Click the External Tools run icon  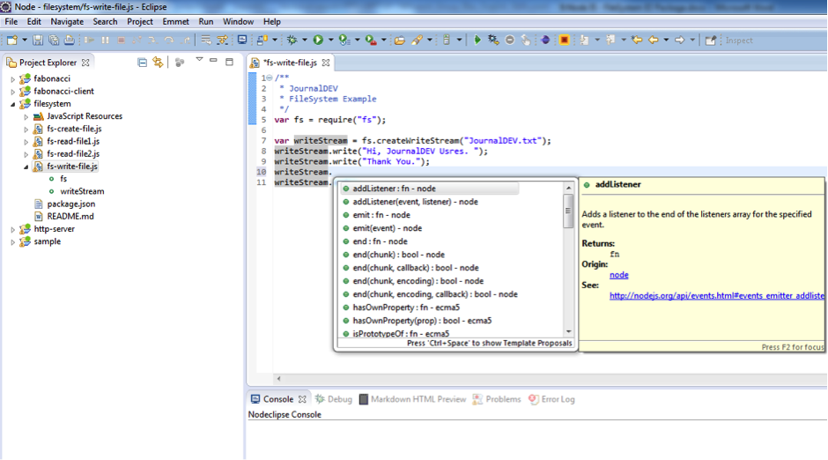tap(371, 41)
